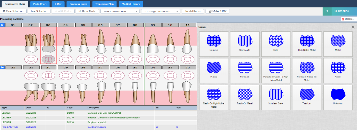
Task: Click tooth number 29 header
Action: 66,67
